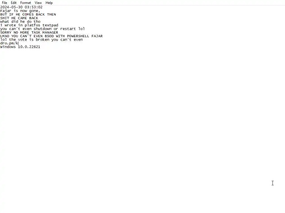The width and height of the screenshot is (285, 213).
Task: Open the View menu
Action: click(38, 3)
